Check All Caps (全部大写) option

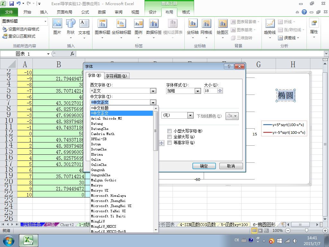tap(170, 137)
